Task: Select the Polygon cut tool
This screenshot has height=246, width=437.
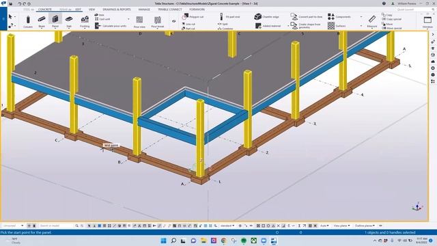Action: 193,16
